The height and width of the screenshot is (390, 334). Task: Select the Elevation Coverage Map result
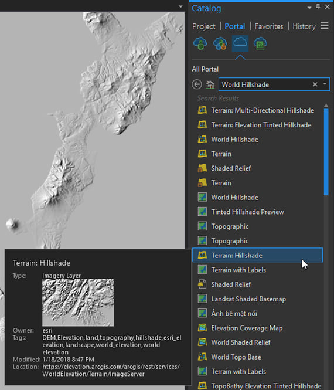247,328
